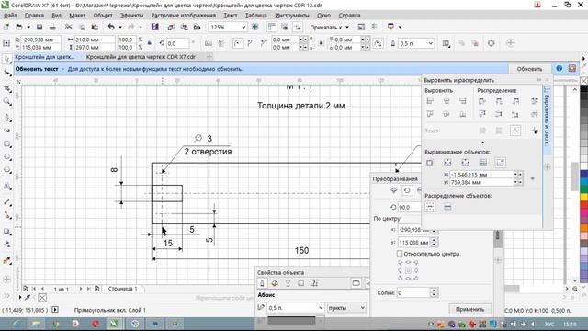
Task: Open the Table menu
Action: point(255,16)
